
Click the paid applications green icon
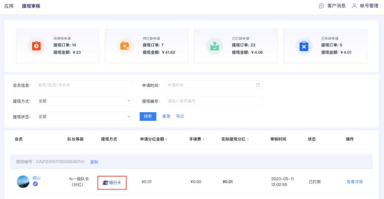tap(214, 46)
